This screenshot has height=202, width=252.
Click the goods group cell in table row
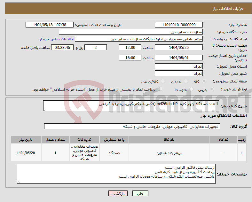point(84,153)
